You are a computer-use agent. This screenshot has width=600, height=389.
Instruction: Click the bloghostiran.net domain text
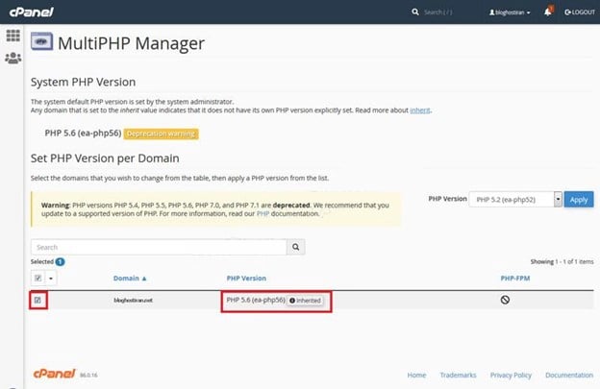click(133, 301)
